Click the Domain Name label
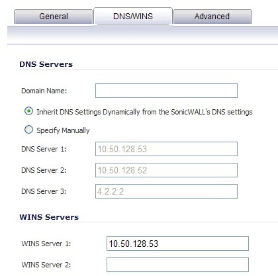The image size is (278, 276). tap(44, 91)
